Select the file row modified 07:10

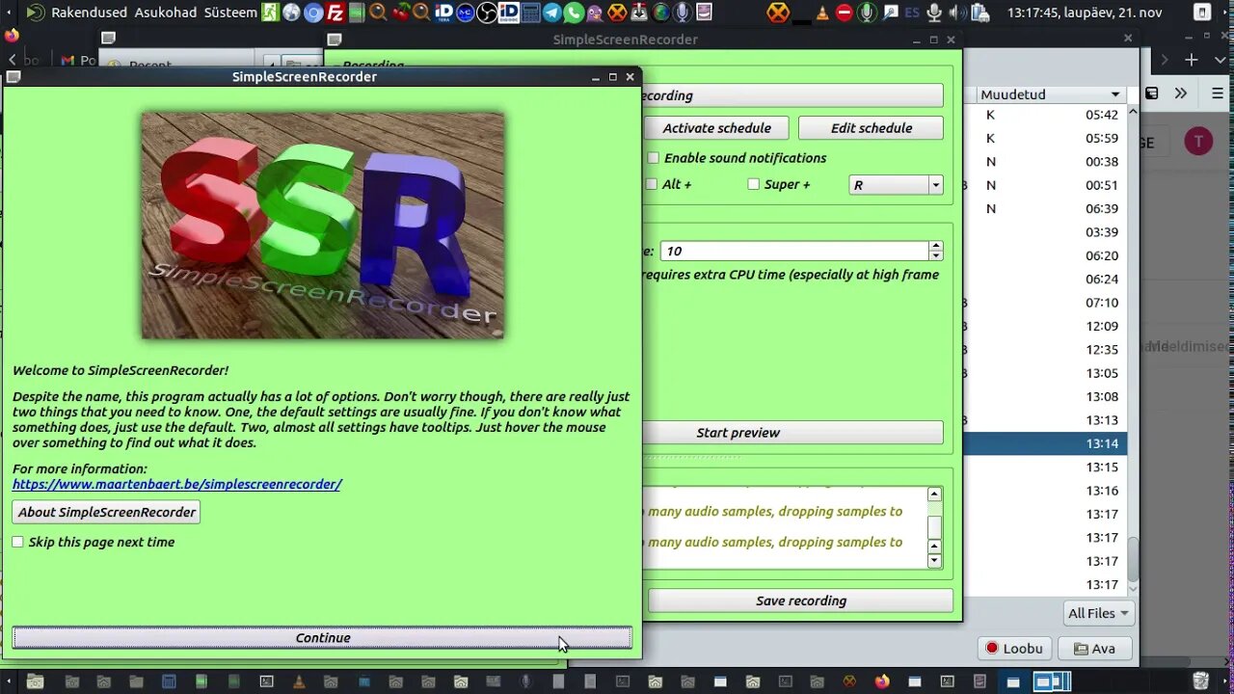tap(1046, 303)
